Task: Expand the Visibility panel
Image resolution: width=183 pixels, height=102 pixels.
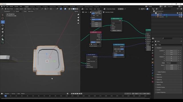Action: pyautogui.click(x=159, y=85)
